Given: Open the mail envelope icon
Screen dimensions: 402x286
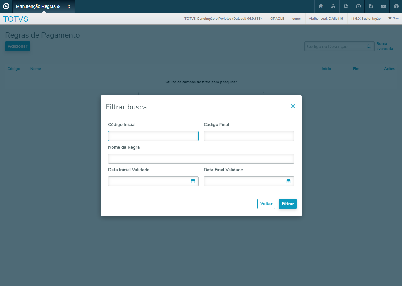Looking at the screenshot, I should pos(383,6).
